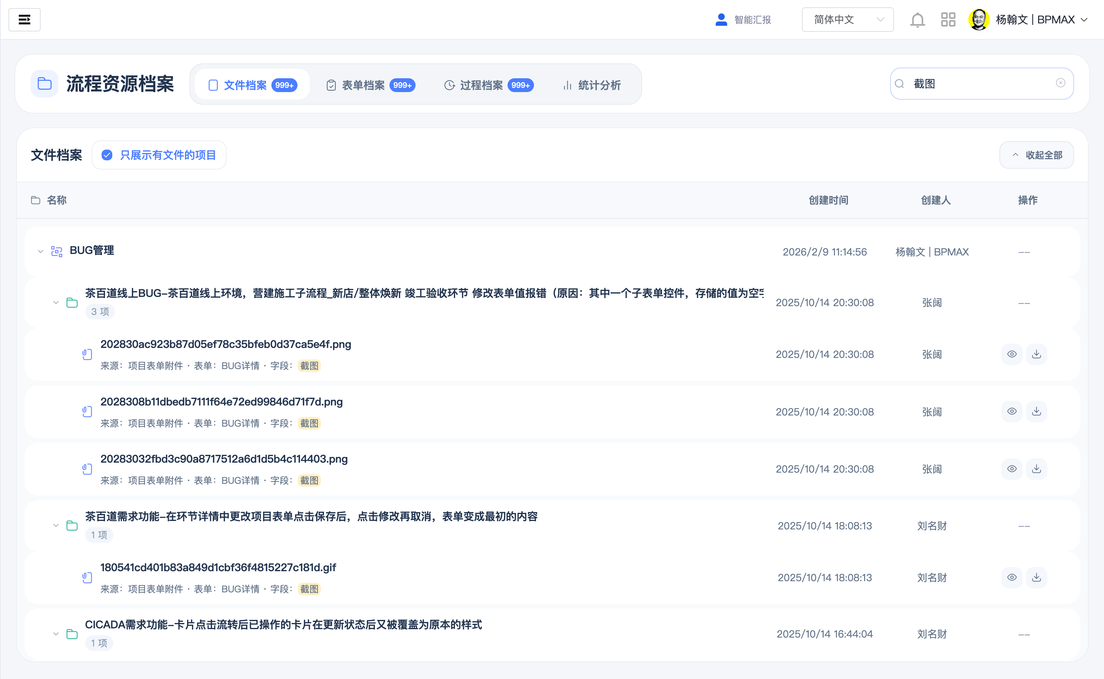Viewport: 1104px width, 679px height.
Task: Open the 杨翰文 BPMAX account dropdown
Action: 1045,19
